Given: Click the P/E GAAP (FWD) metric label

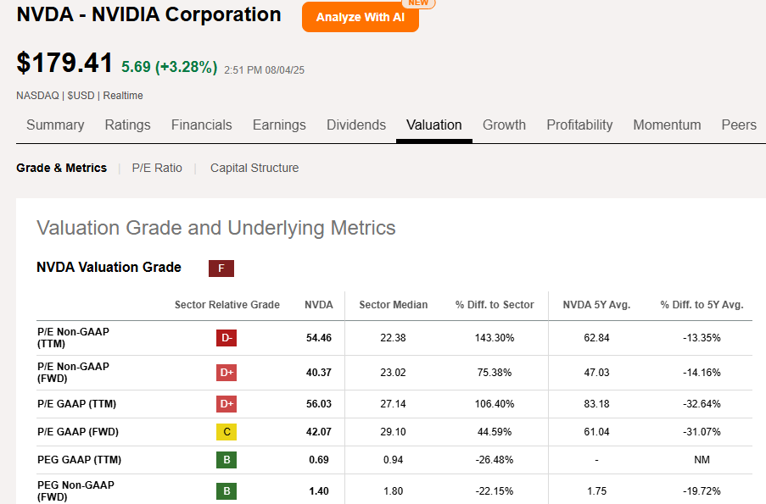Looking at the screenshot, I should [78, 432].
